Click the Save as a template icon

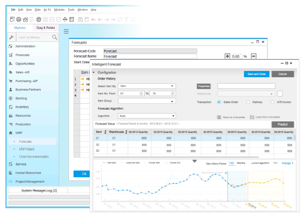pos(219,117)
